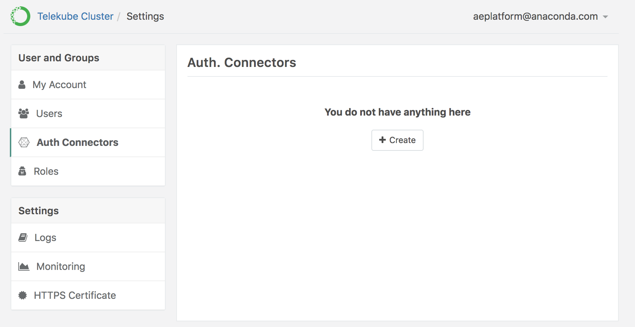Follow the Telekube Cluster breadcrumb link
This screenshot has height=327, width=635.
pos(75,17)
